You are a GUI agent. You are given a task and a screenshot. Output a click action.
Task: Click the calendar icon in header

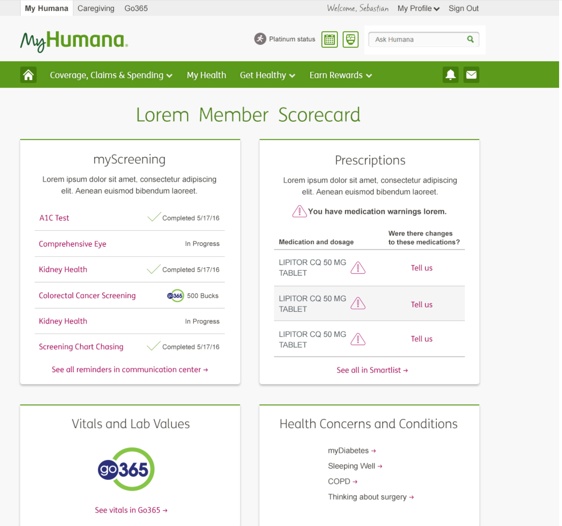click(x=329, y=40)
